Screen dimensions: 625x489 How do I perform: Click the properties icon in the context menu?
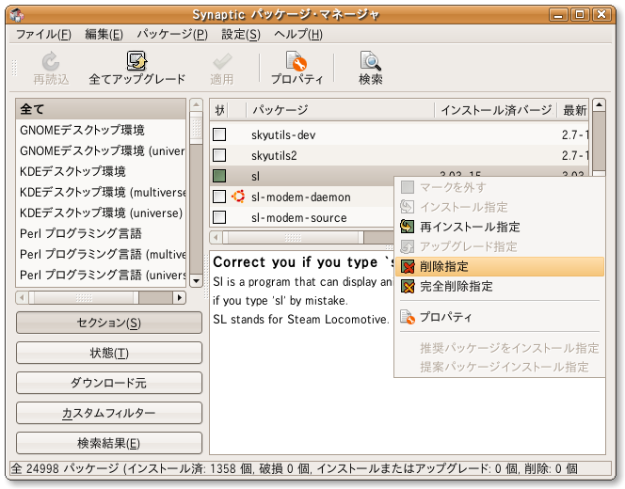pos(408,317)
